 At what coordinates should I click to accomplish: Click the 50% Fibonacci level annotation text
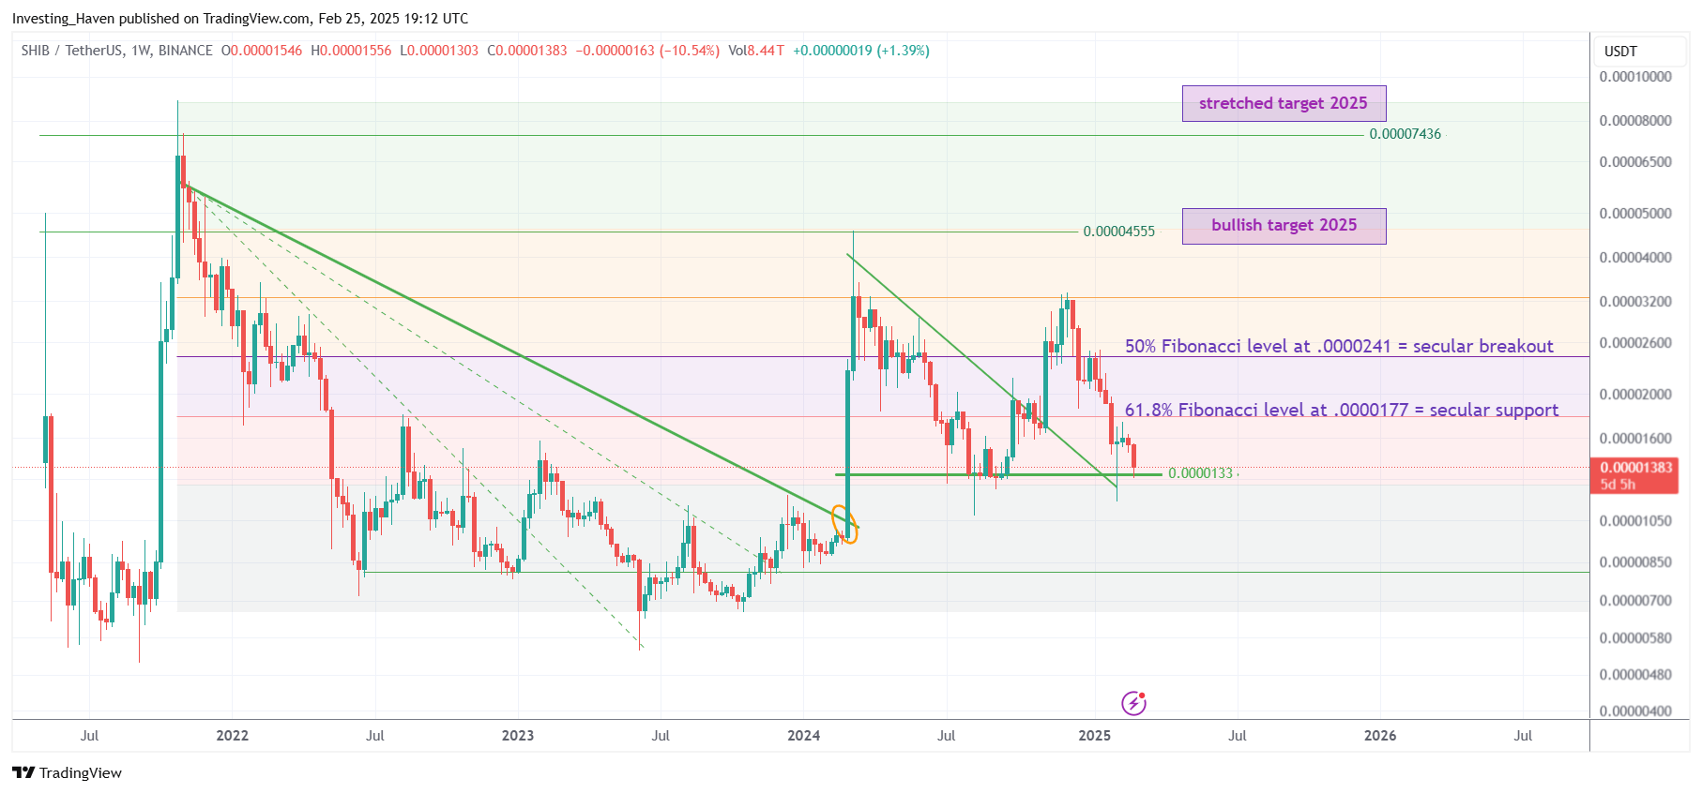(x=1339, y=346)
